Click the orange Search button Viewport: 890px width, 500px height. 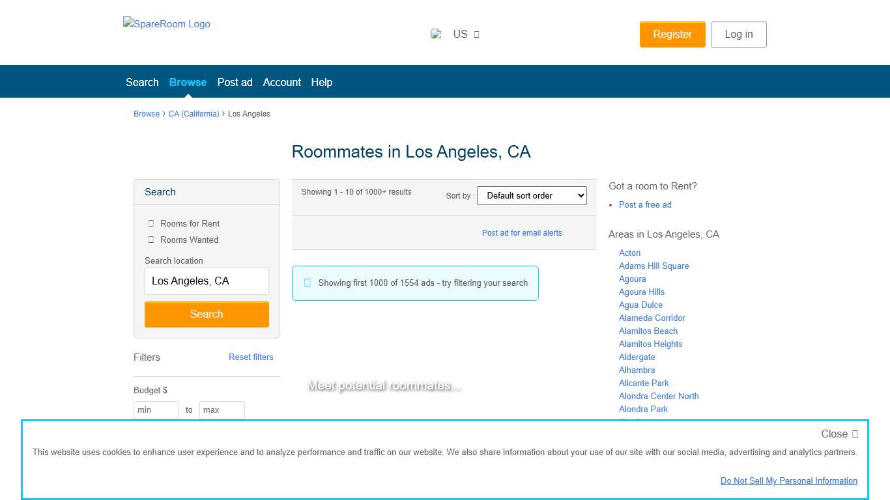207,314
